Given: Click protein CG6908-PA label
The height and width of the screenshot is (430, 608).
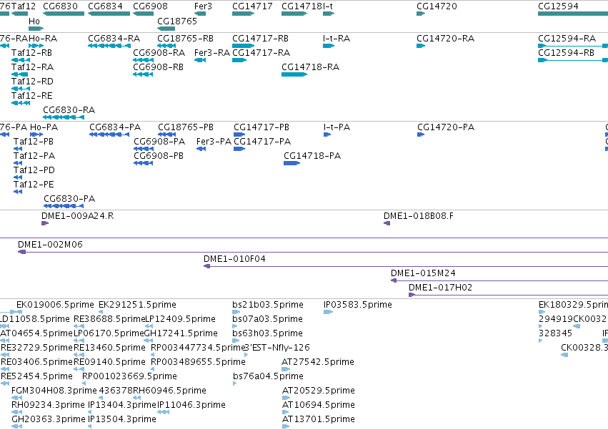Looking at the screenshot, I should pos(159,142).
